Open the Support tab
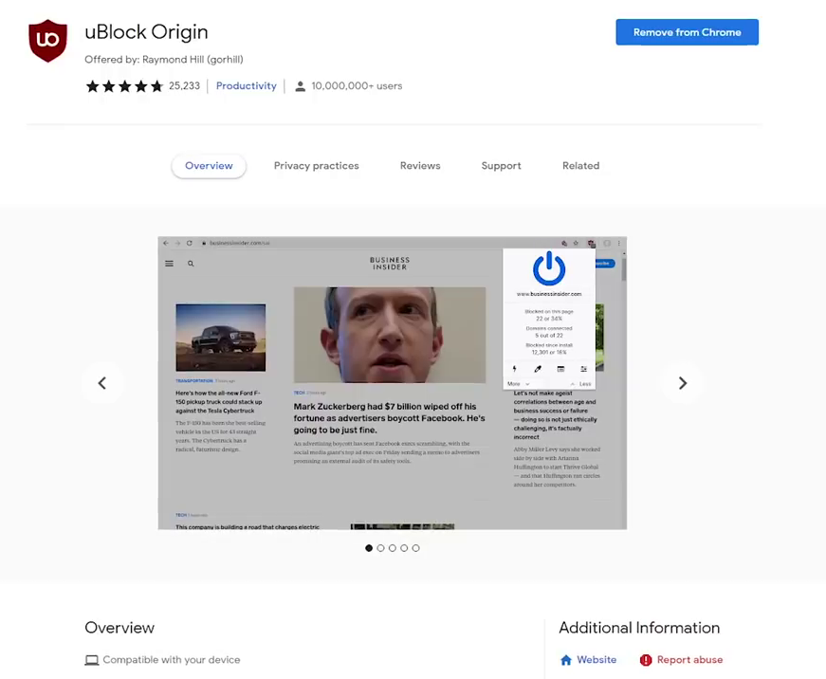 click(x=501, y=166)
